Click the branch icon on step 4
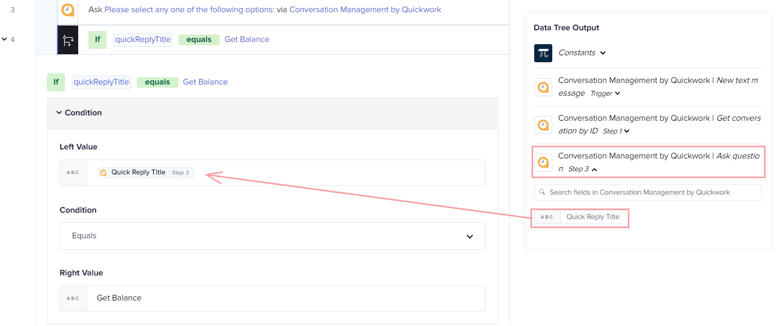Image resolution: width=780 pixels, height=326 pixels. tap(68, 40)
